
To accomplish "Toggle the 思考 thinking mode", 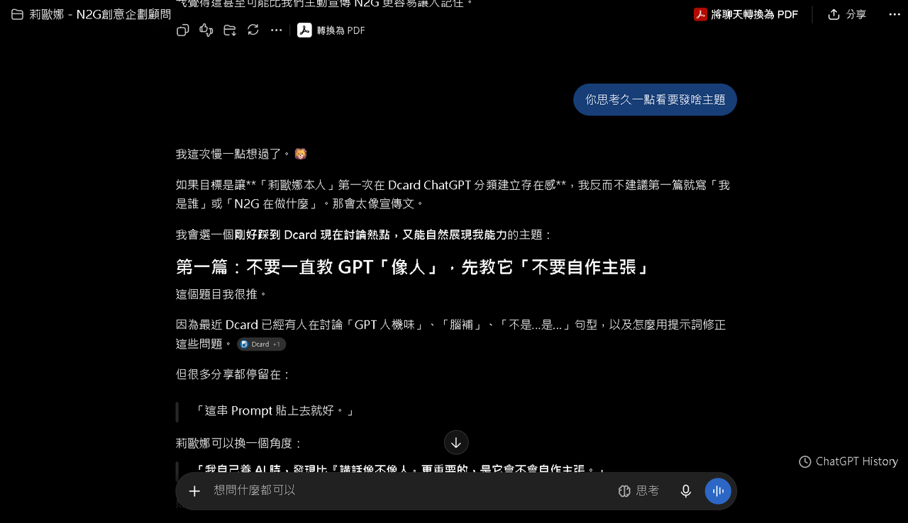I will tap(639, 491).
